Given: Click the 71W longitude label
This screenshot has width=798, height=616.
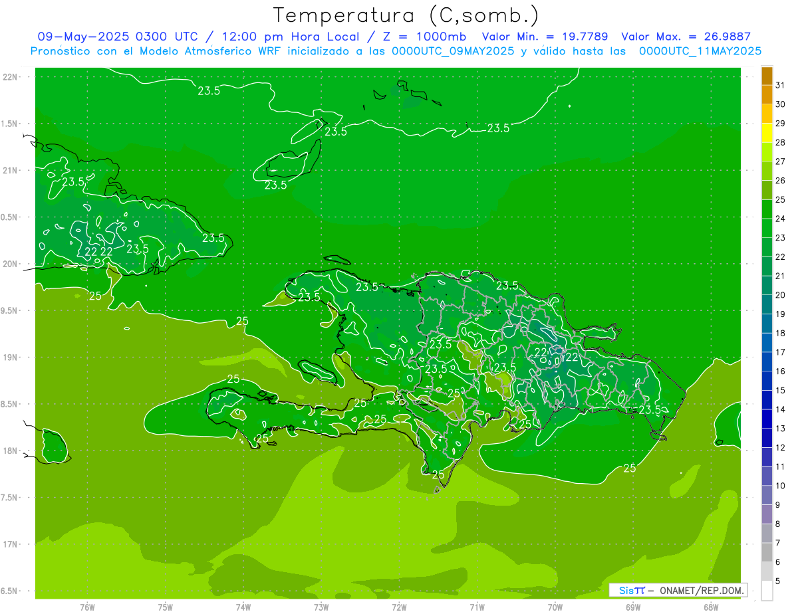Looking at the screenshot, I should [x=477, y=607].
